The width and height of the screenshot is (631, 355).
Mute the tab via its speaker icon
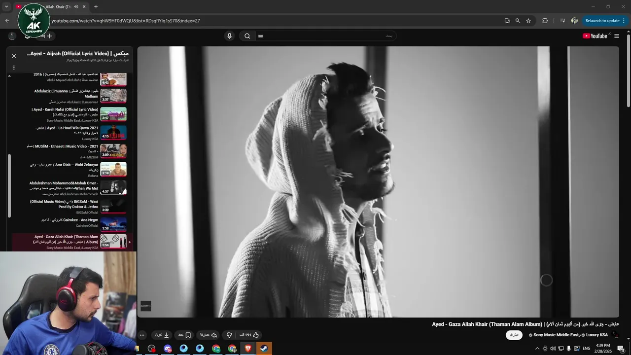(76, 7)
